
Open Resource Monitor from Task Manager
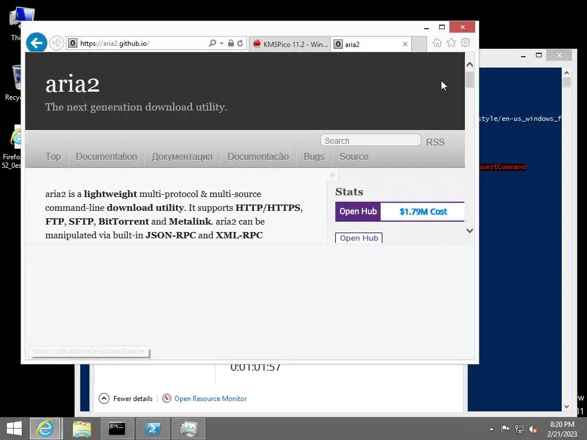click(205, 399)
